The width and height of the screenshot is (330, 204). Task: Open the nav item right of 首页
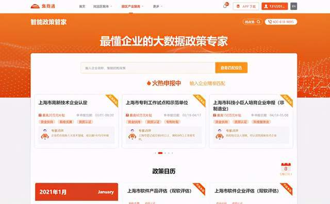click(101, 7)
